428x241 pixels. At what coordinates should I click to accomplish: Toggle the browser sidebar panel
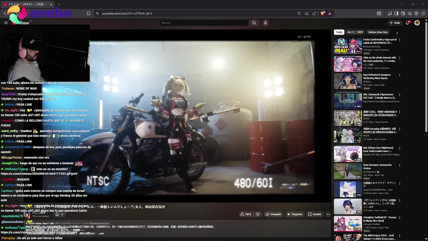click(396, 13)
